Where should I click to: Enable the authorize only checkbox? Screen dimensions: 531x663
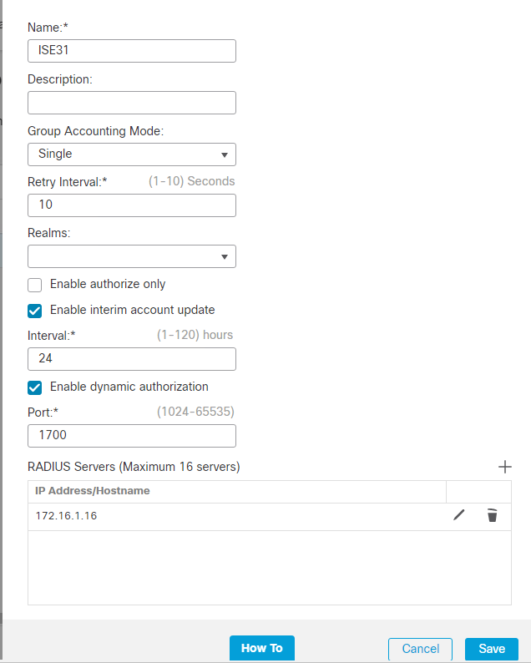35,285
